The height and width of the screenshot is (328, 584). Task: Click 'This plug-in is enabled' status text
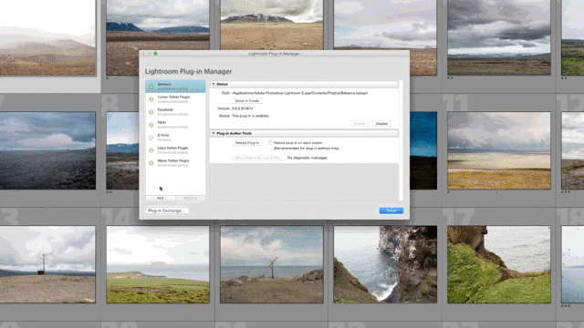coord(250,116)
